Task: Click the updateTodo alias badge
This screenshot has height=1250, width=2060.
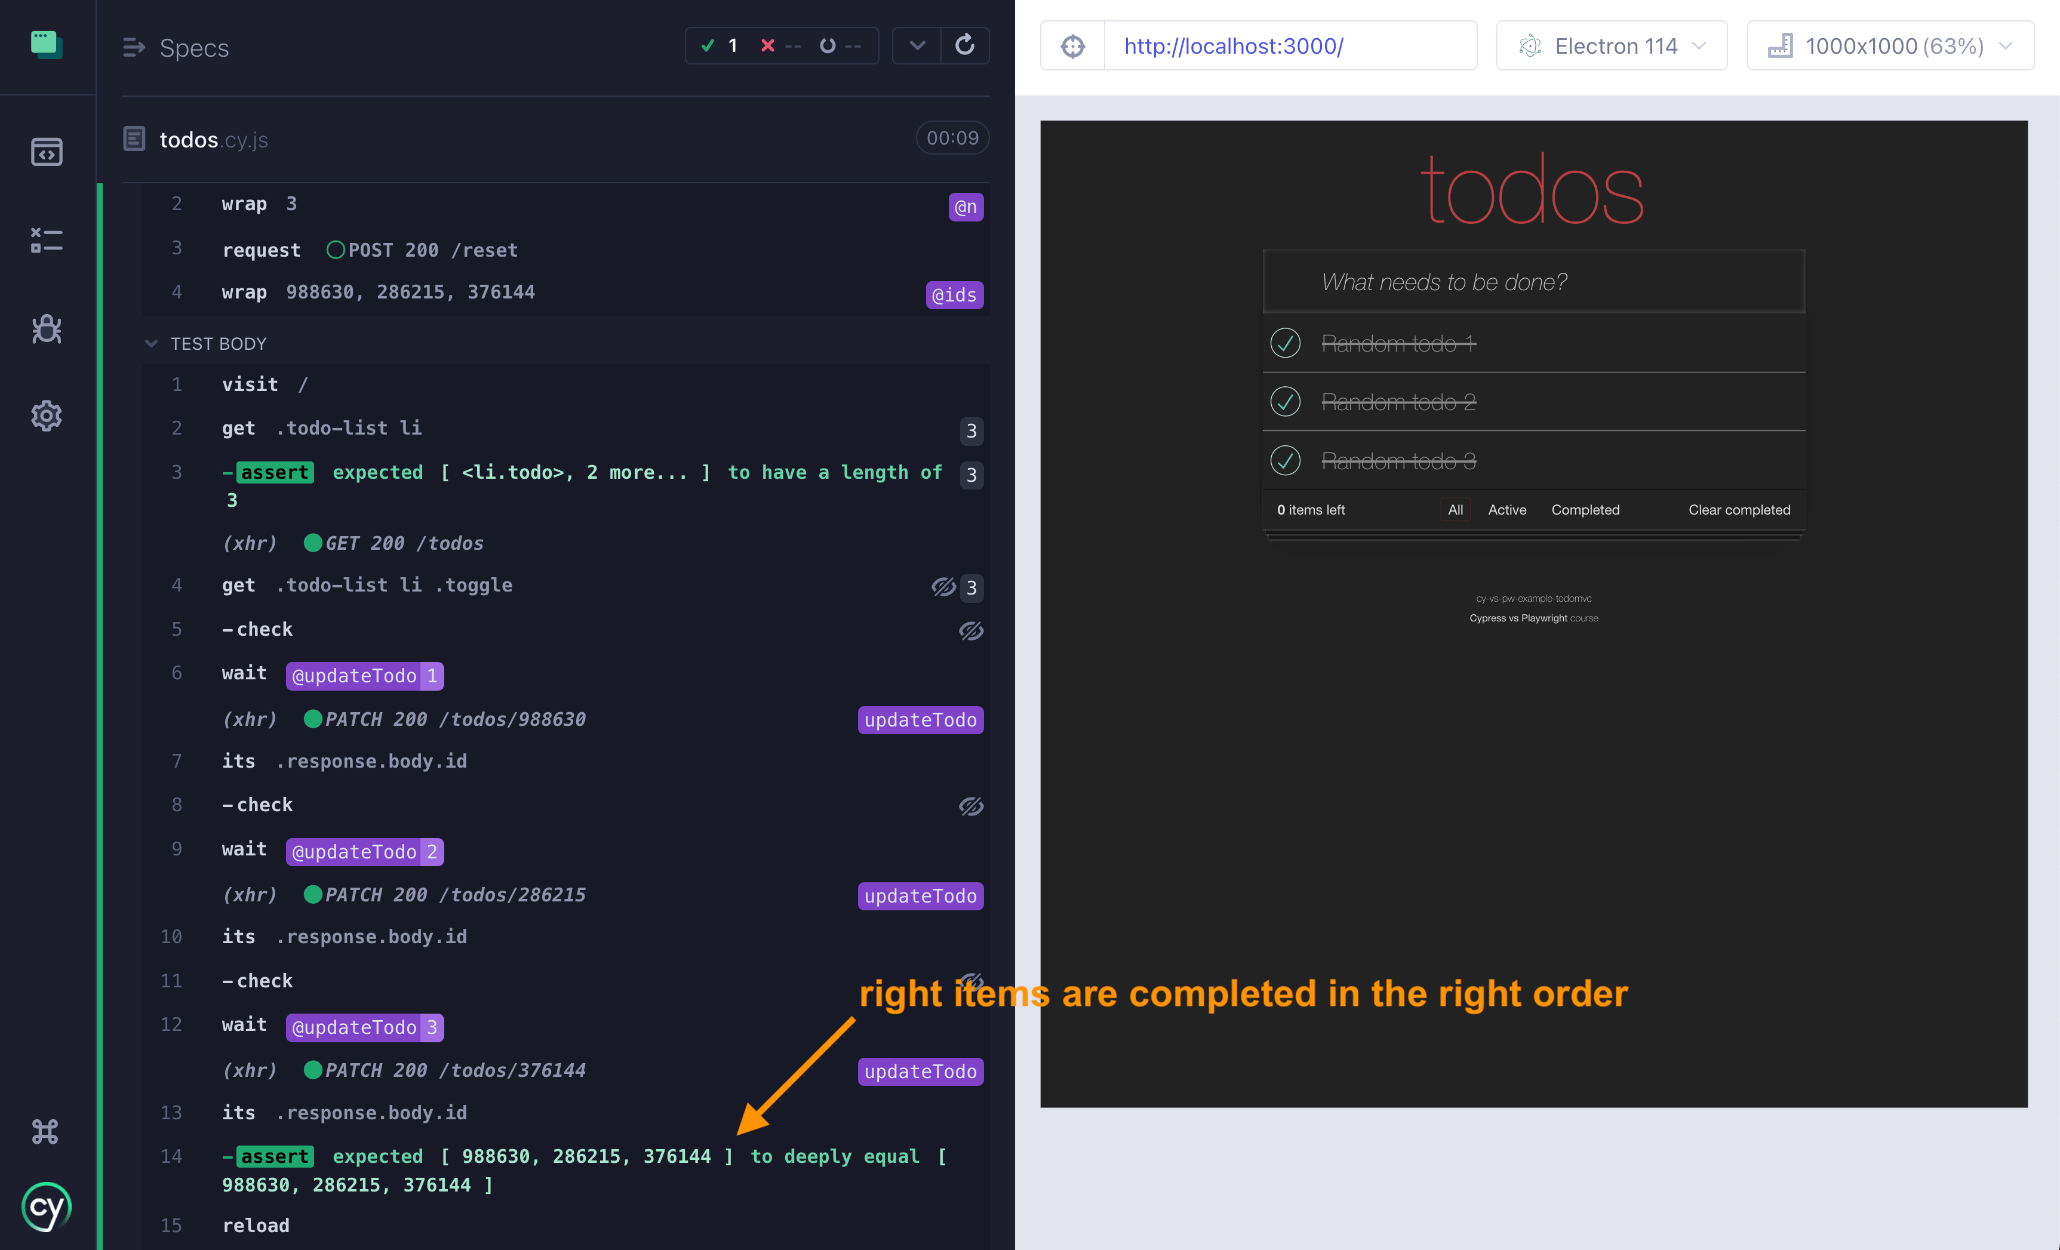Action: (x=920, y=719)
